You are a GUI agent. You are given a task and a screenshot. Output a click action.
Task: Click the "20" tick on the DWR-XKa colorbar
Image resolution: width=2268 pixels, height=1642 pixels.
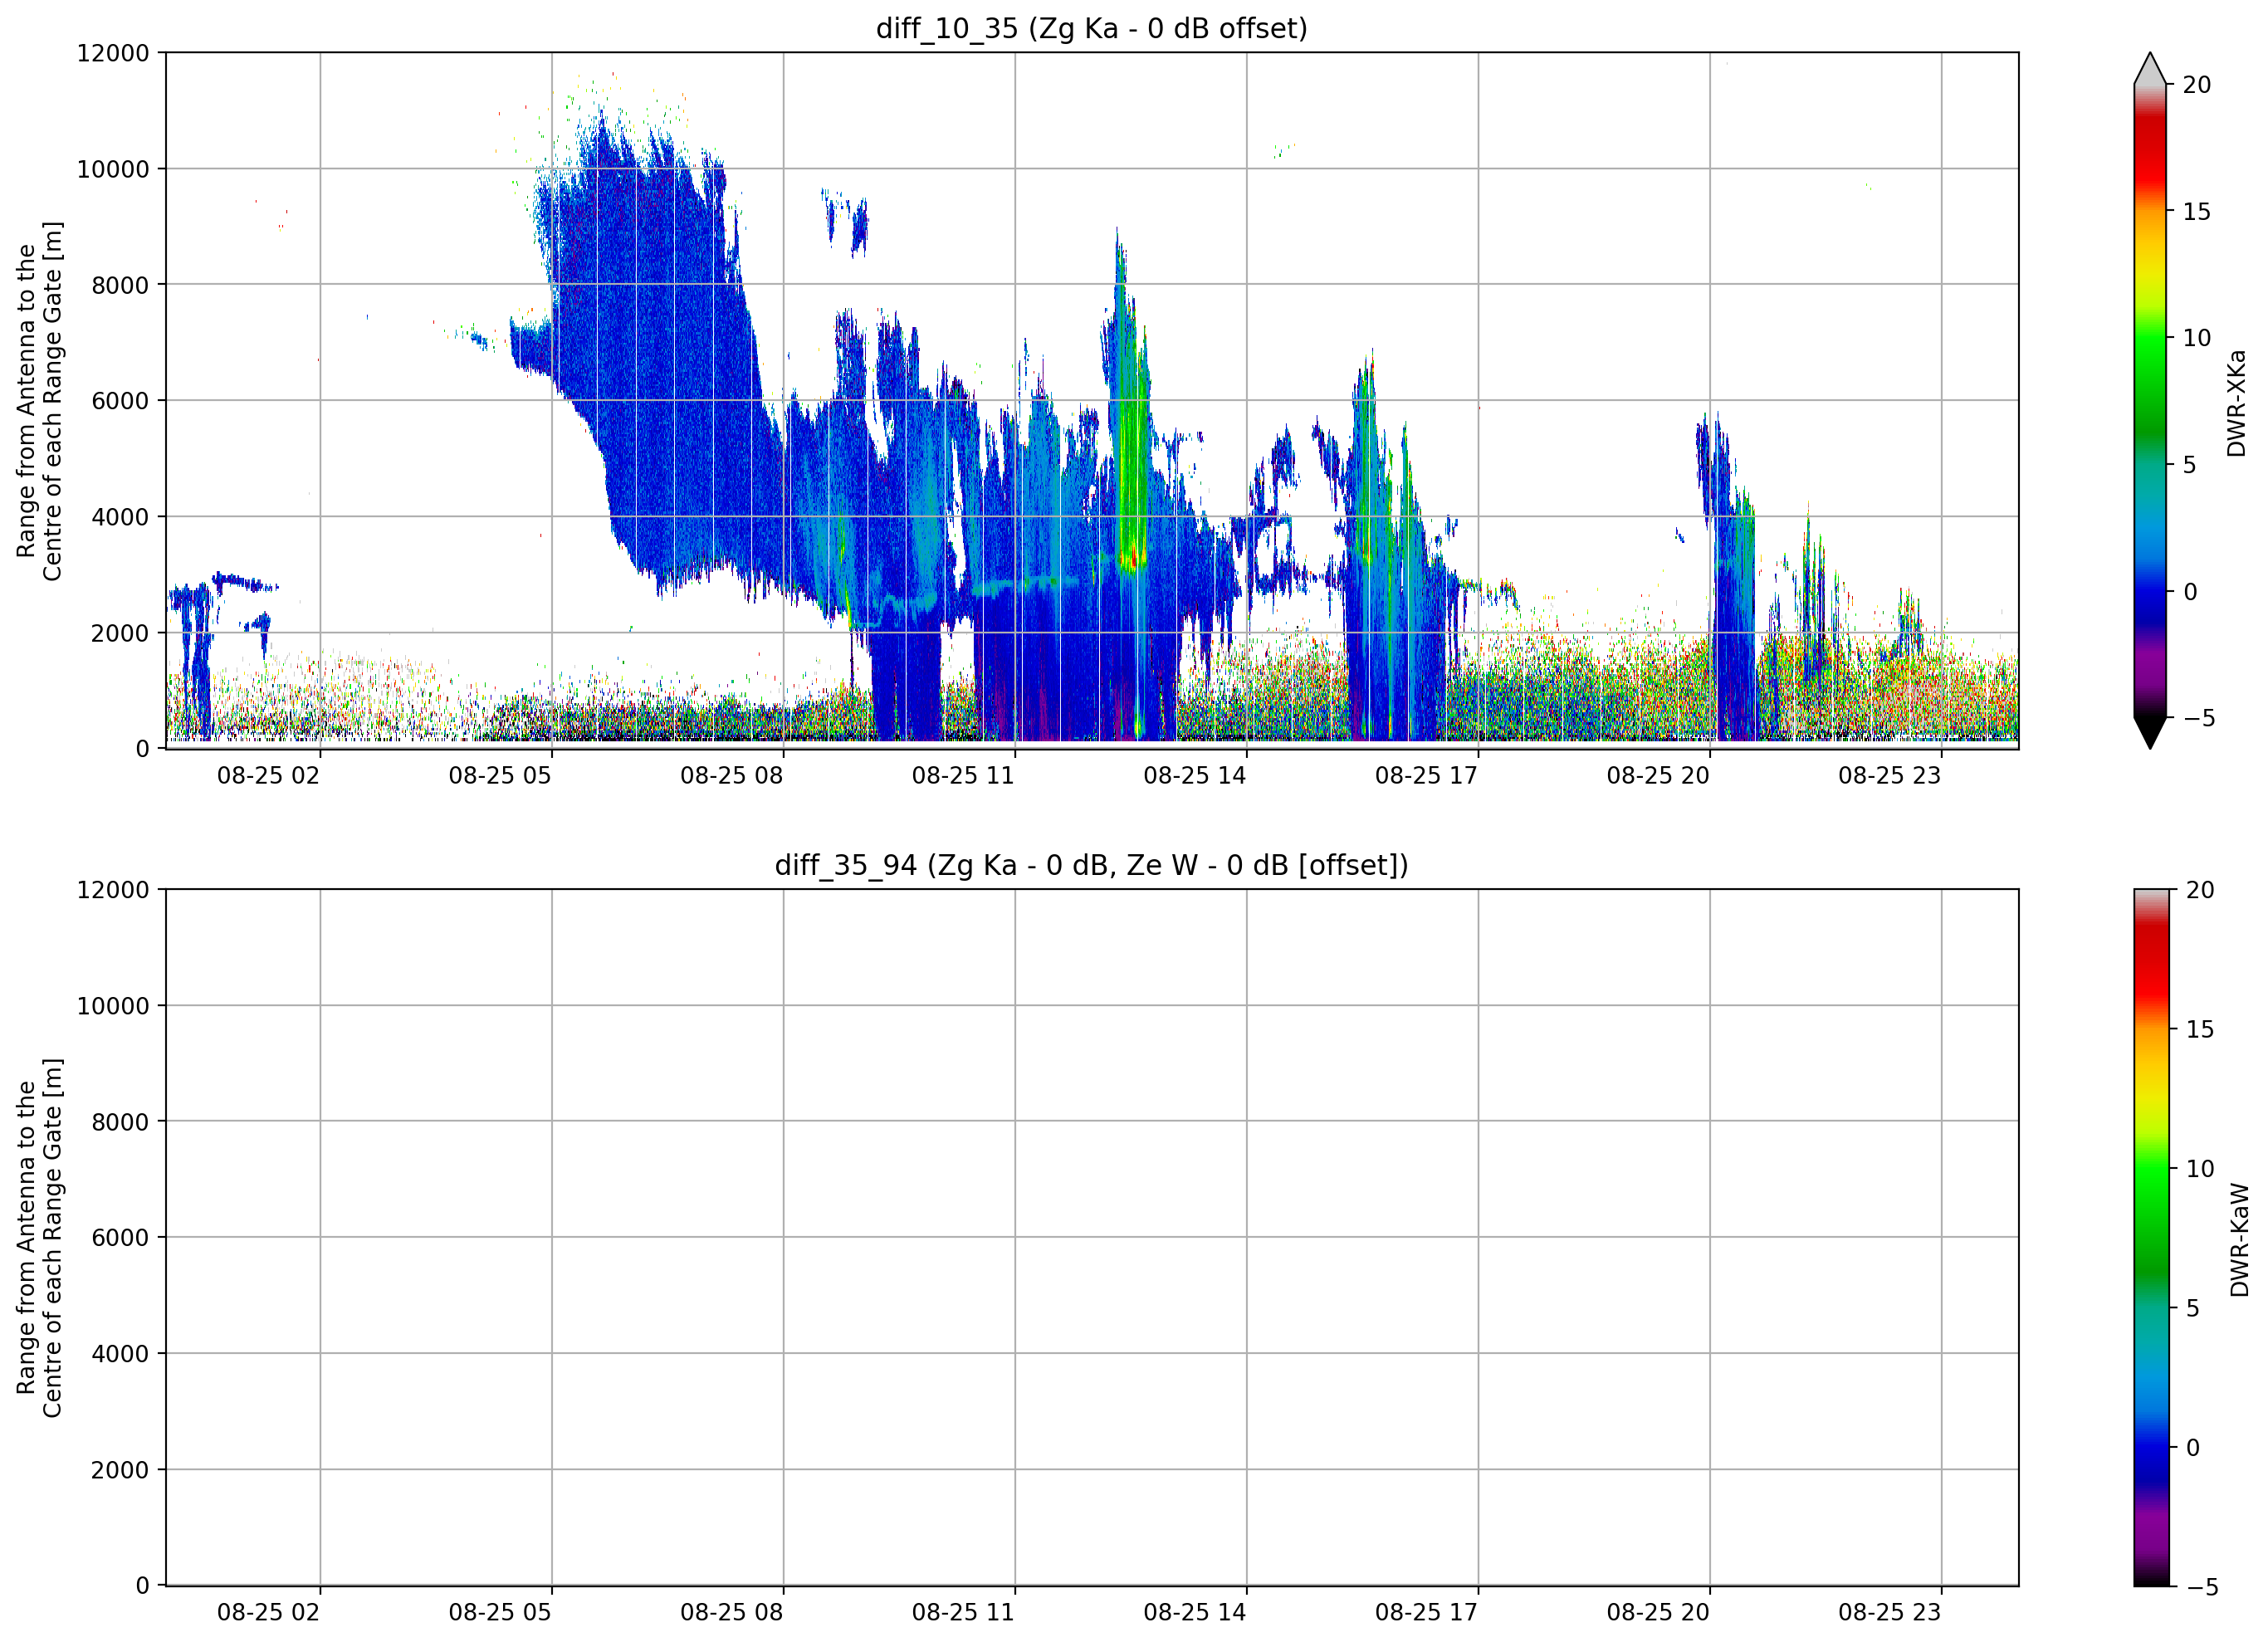pos(2196,85)
